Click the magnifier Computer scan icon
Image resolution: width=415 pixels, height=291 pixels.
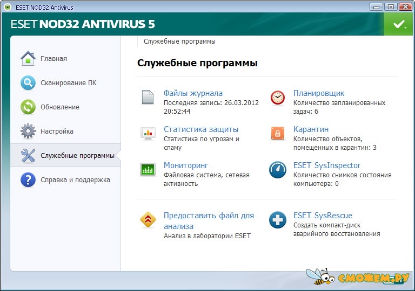28,82
